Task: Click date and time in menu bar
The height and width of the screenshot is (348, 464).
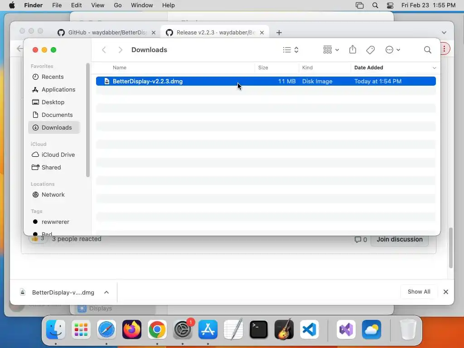Action: [x=428, y=5]
